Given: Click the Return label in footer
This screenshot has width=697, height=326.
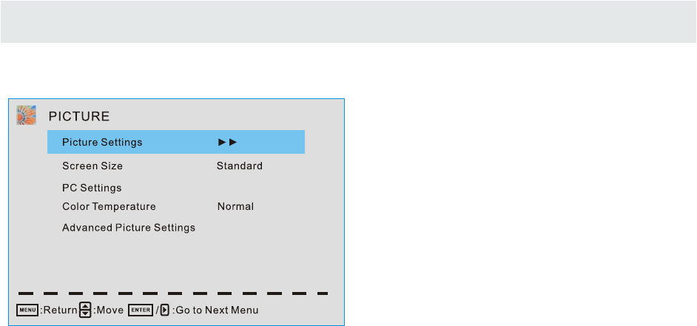Looking at the screenshot, I should (59, 310).
